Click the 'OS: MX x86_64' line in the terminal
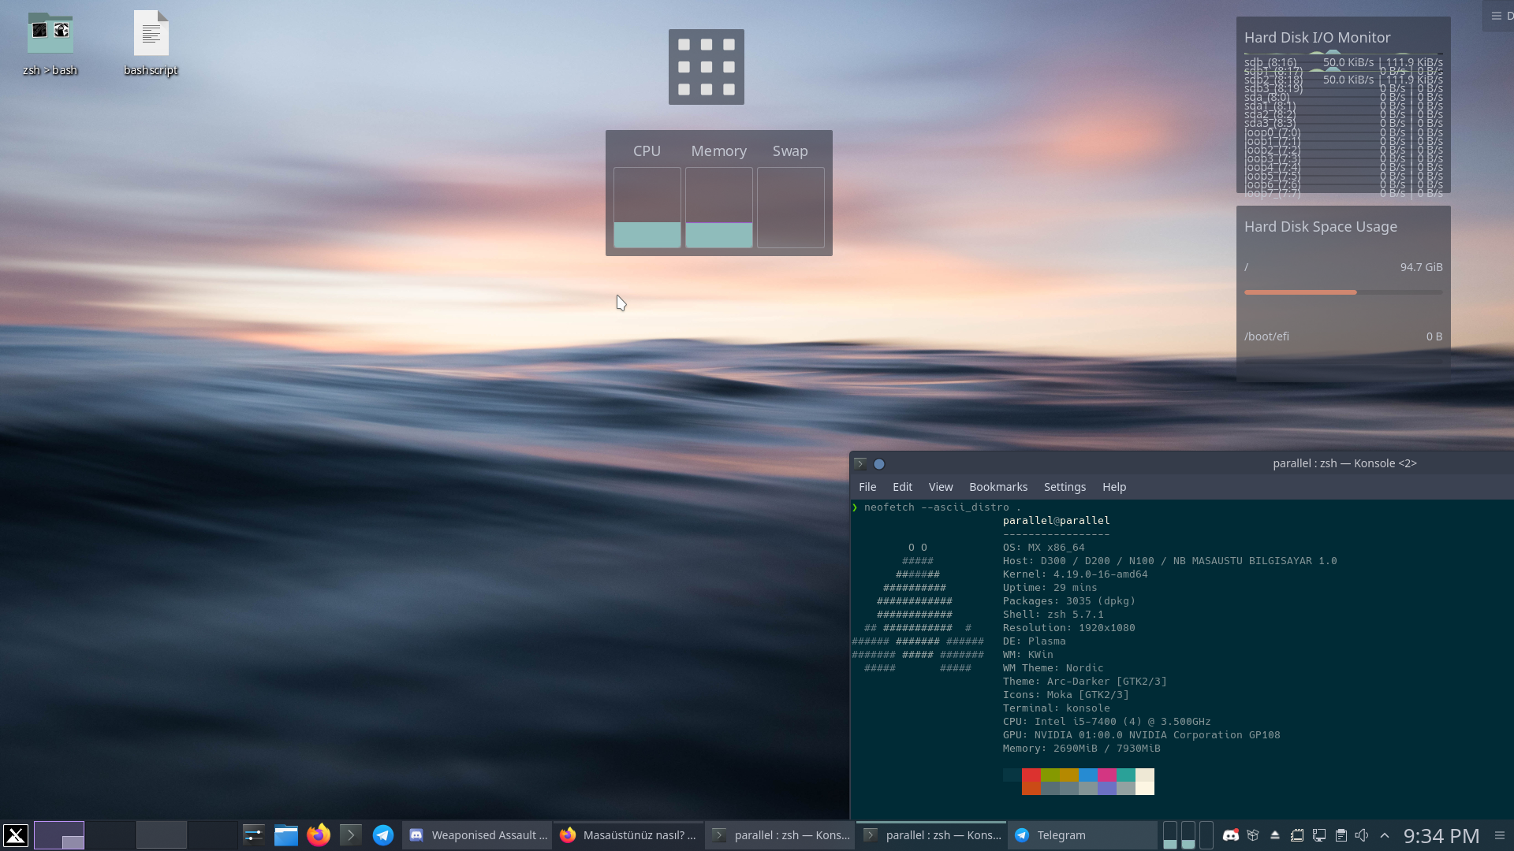This screenshot has height=851, width=1514. tap(1044, 548)
